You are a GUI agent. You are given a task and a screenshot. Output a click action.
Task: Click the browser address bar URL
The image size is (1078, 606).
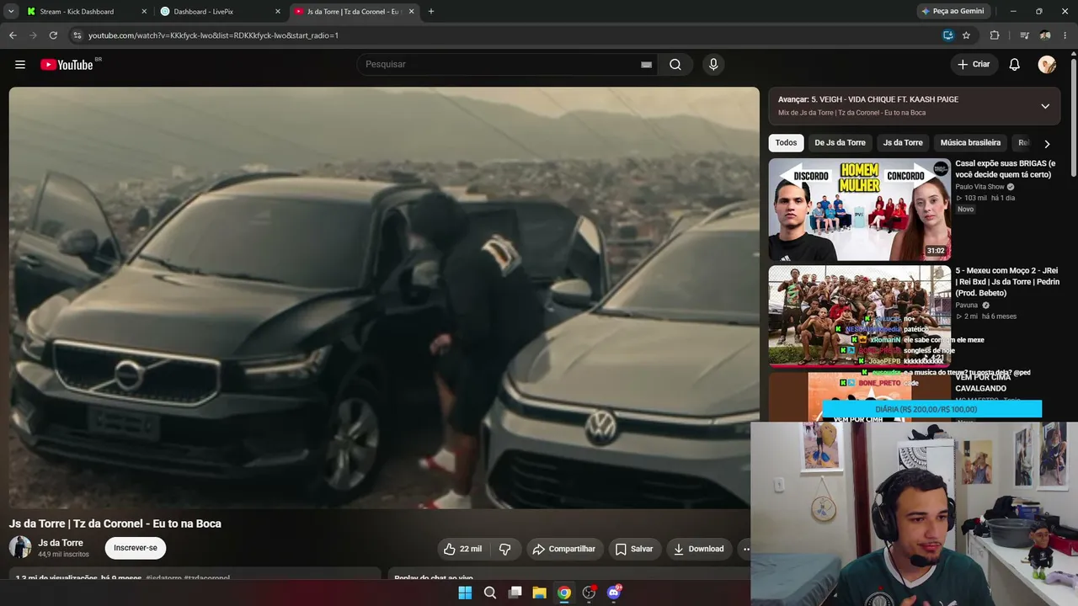click(x=213, y=35)
